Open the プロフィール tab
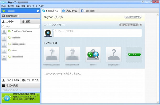This screenshot has width=160, height=105. pyautogui.click(x=70, y=11)
